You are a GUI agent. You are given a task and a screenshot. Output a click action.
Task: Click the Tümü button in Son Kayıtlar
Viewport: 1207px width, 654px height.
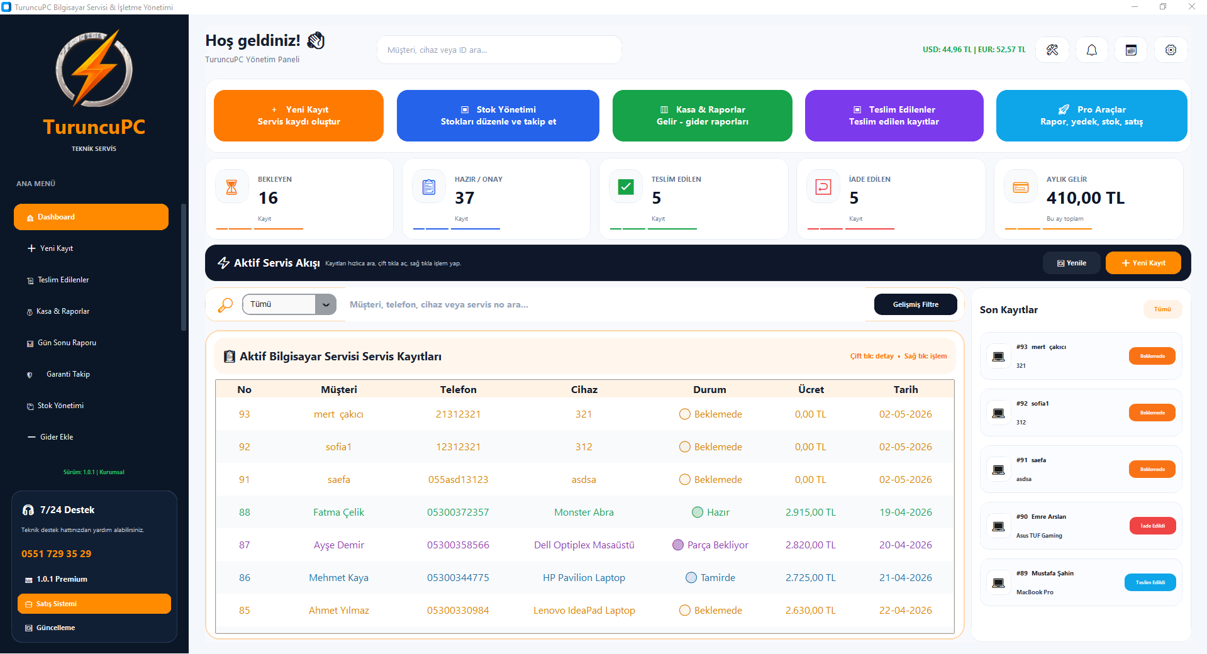point(1162,309)
